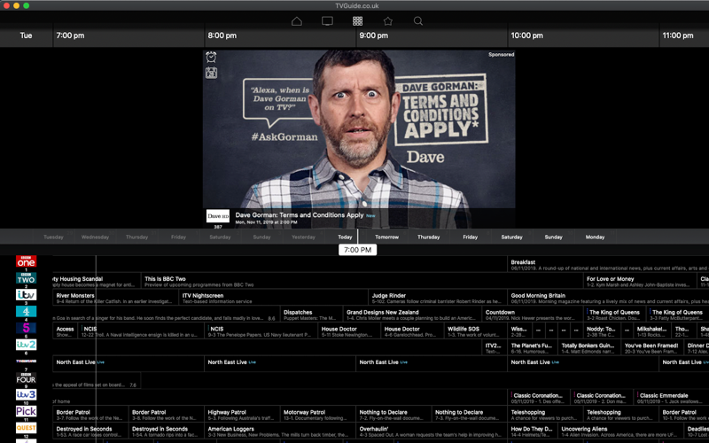The image size is (709, 443).
Task: Click the Dave HD channel logo
Action: (218, 215)
